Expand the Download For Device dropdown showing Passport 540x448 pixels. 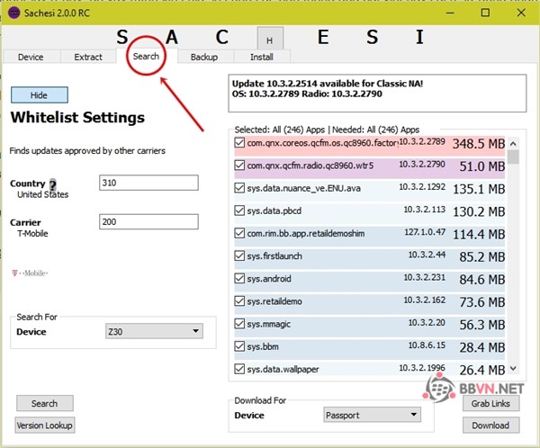pos(371,415)
